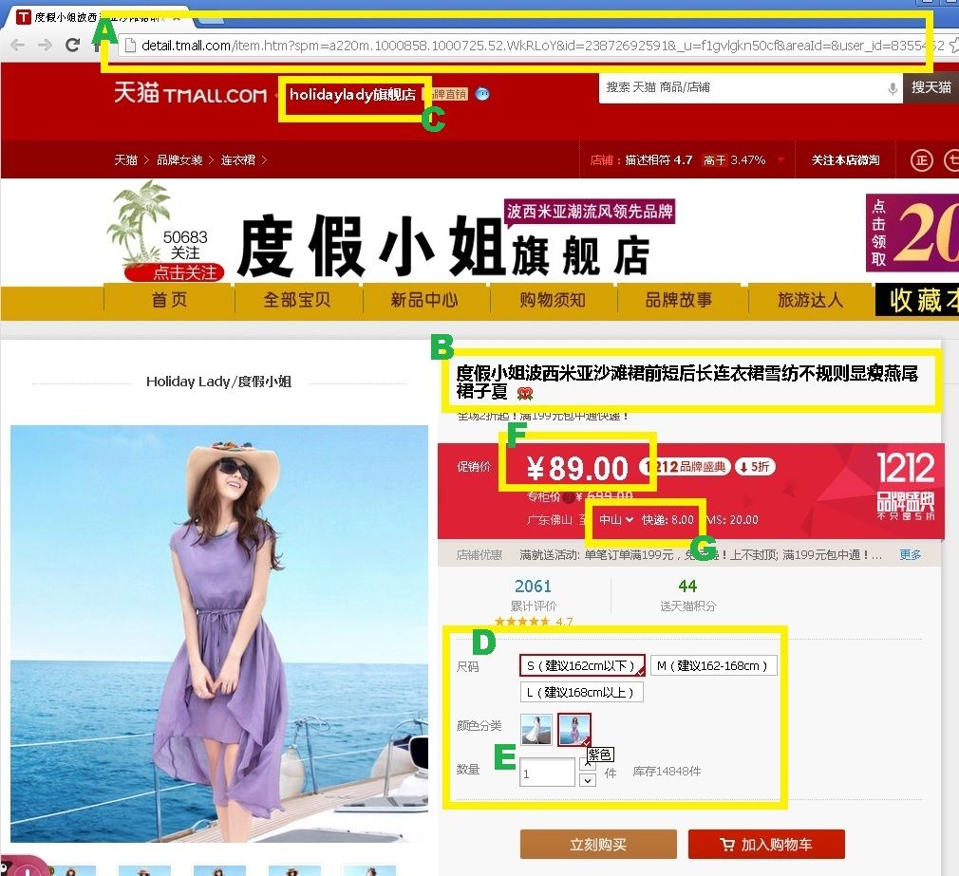Open the 中山 shipping destination dropdown

pyautogui.click(x=616, y=520)
